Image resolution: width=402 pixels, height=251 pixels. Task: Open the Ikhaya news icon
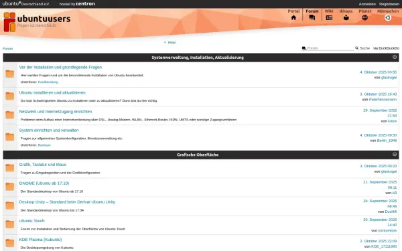point(346,17)
